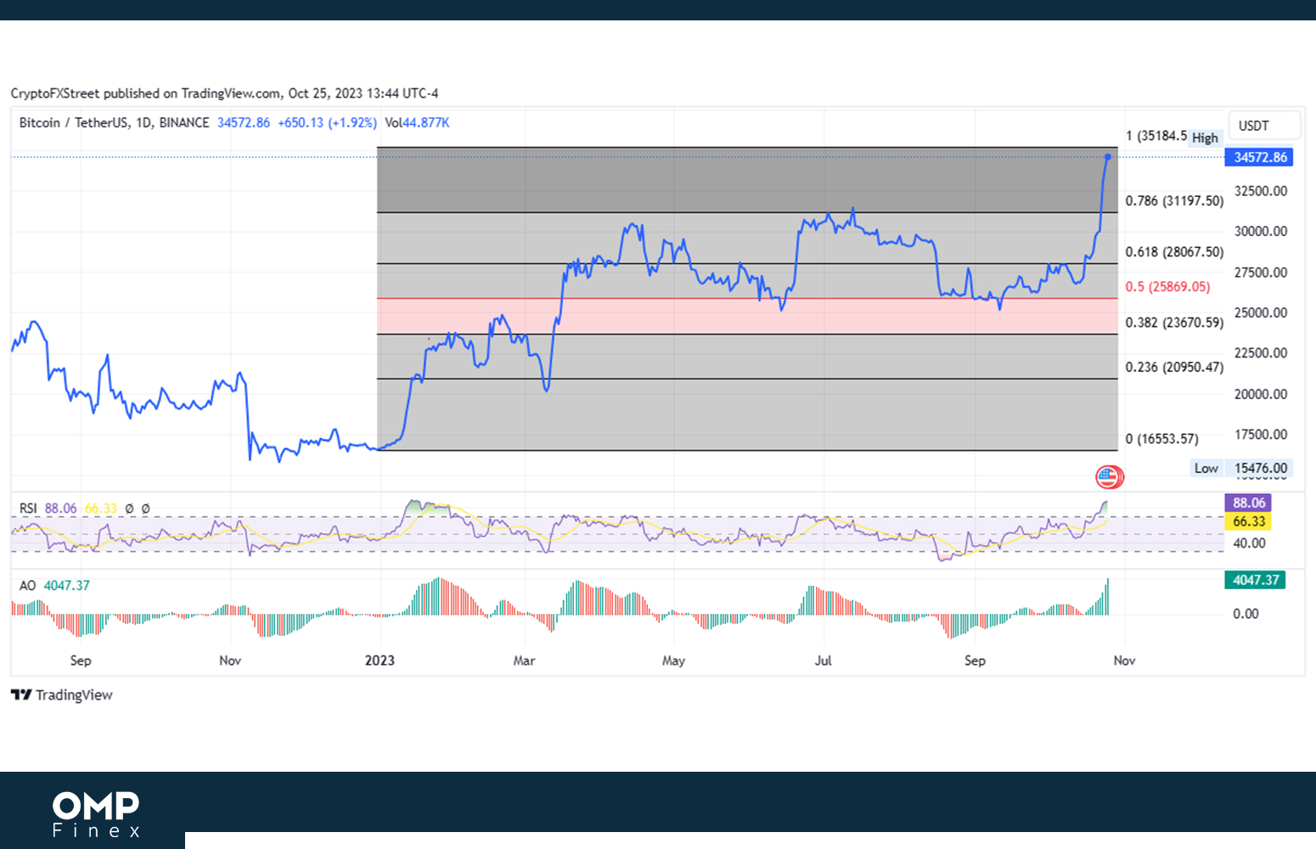Screen dimensions: 1316x849
Task: Click the CryptoFXStreet published attribution text
Action: point(224,93)
